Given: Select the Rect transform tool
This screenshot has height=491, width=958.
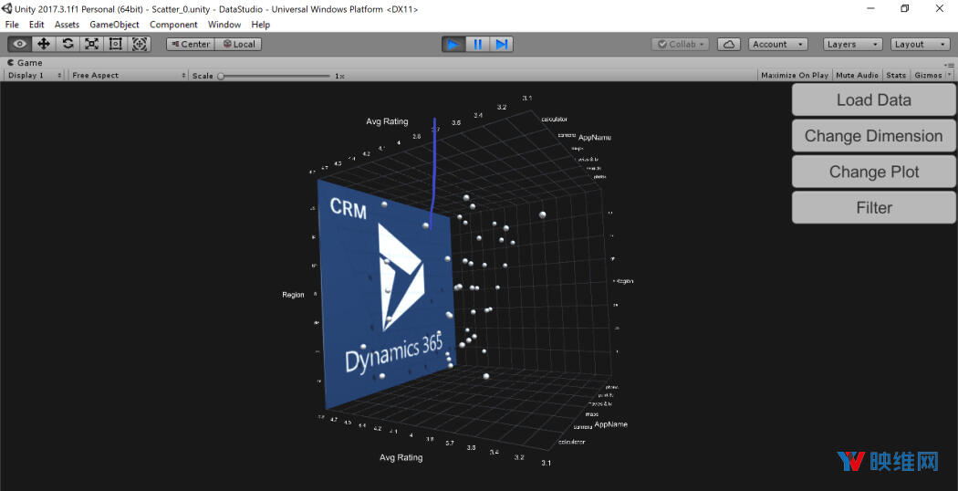Looking at the screenshot, I should [x=115, y=44].
